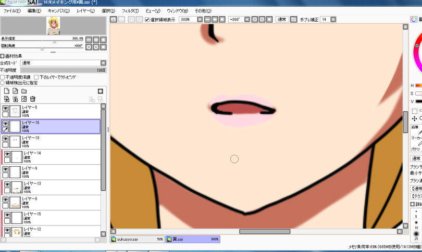This screenshot has height=252, width=422.
Task: Rotate canvas clockwise in top toolbar
Action: click(262, 19)
